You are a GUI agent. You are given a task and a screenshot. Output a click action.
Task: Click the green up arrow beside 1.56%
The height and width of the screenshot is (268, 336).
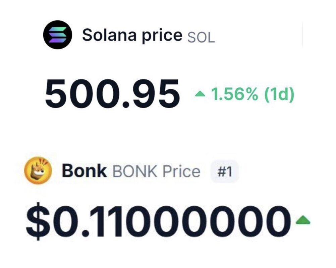(x=200, y=95)
